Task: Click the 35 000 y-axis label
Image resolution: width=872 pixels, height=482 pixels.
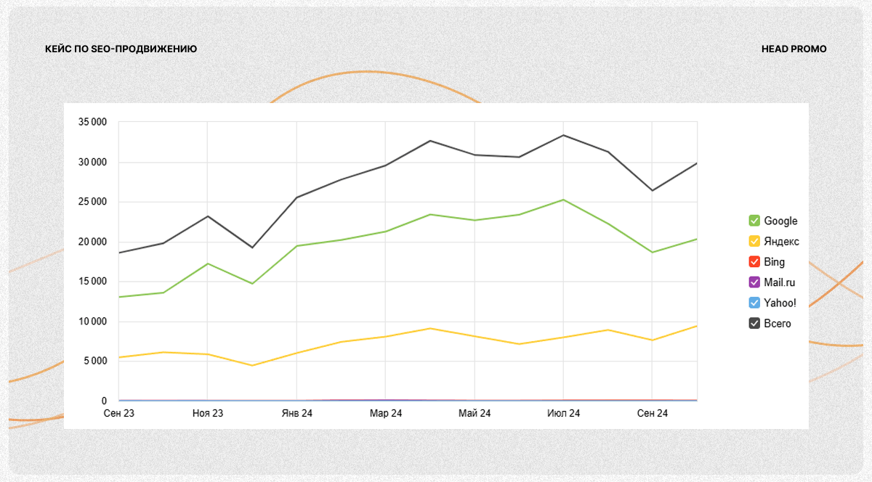Action: pyautogui.click(x=92, y=122)
